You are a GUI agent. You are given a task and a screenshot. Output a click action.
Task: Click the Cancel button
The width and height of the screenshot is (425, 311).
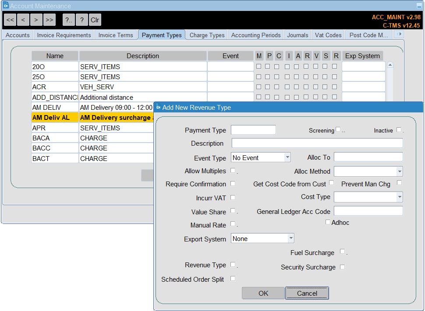pyautogui.click(x=307, y=294)
